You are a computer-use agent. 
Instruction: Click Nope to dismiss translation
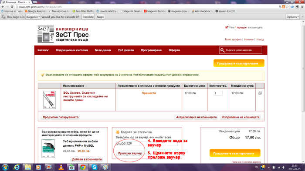click(100, 17)
